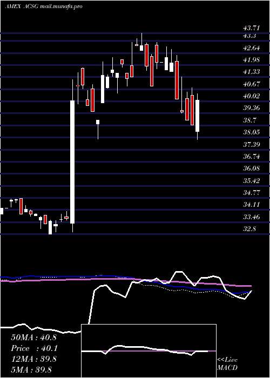This screenshot has height=378, width=270.
Task: Click inside the MACD inset chart panel
Action: pyautogui.click(x=148, y=351)
